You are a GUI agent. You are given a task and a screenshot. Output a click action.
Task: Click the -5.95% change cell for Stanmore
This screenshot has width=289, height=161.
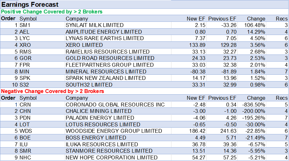(x=257, y=151)
